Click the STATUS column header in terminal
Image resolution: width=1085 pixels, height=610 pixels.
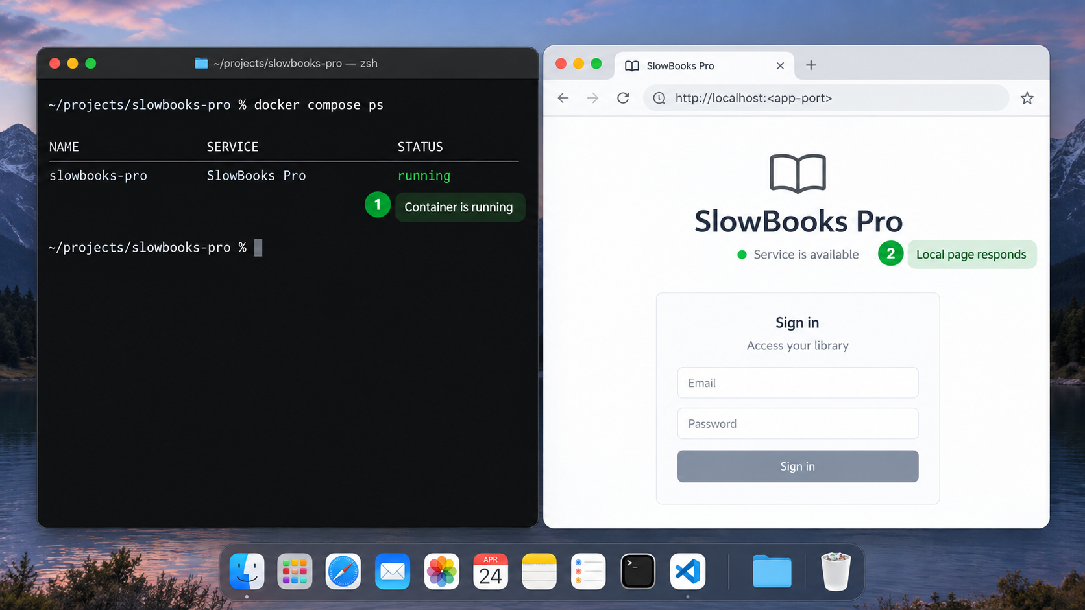click(x=421, y=147)
